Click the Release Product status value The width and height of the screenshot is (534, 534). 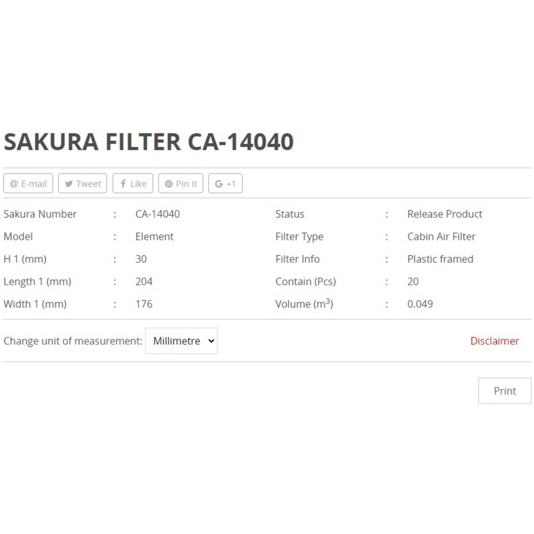pos(444,214)
